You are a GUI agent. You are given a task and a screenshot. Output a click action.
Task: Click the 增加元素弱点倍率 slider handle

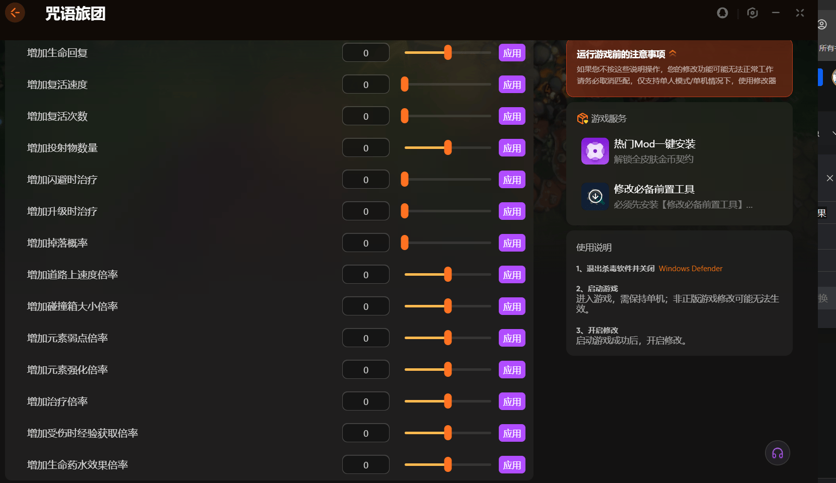tap(447, 338)
